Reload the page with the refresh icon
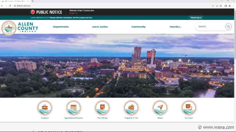This screenshot has height=132, width=236. pos(10,6)
